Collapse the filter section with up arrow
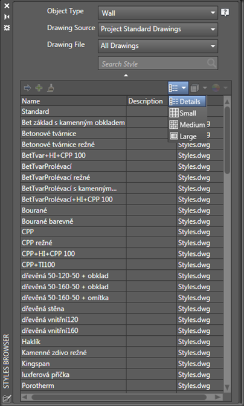 coord(126,76)
